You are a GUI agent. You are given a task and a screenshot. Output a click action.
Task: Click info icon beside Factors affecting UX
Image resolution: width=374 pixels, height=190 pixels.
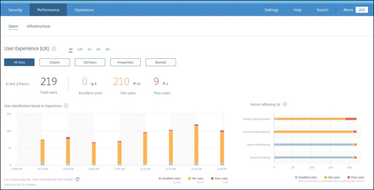point(285,104)
